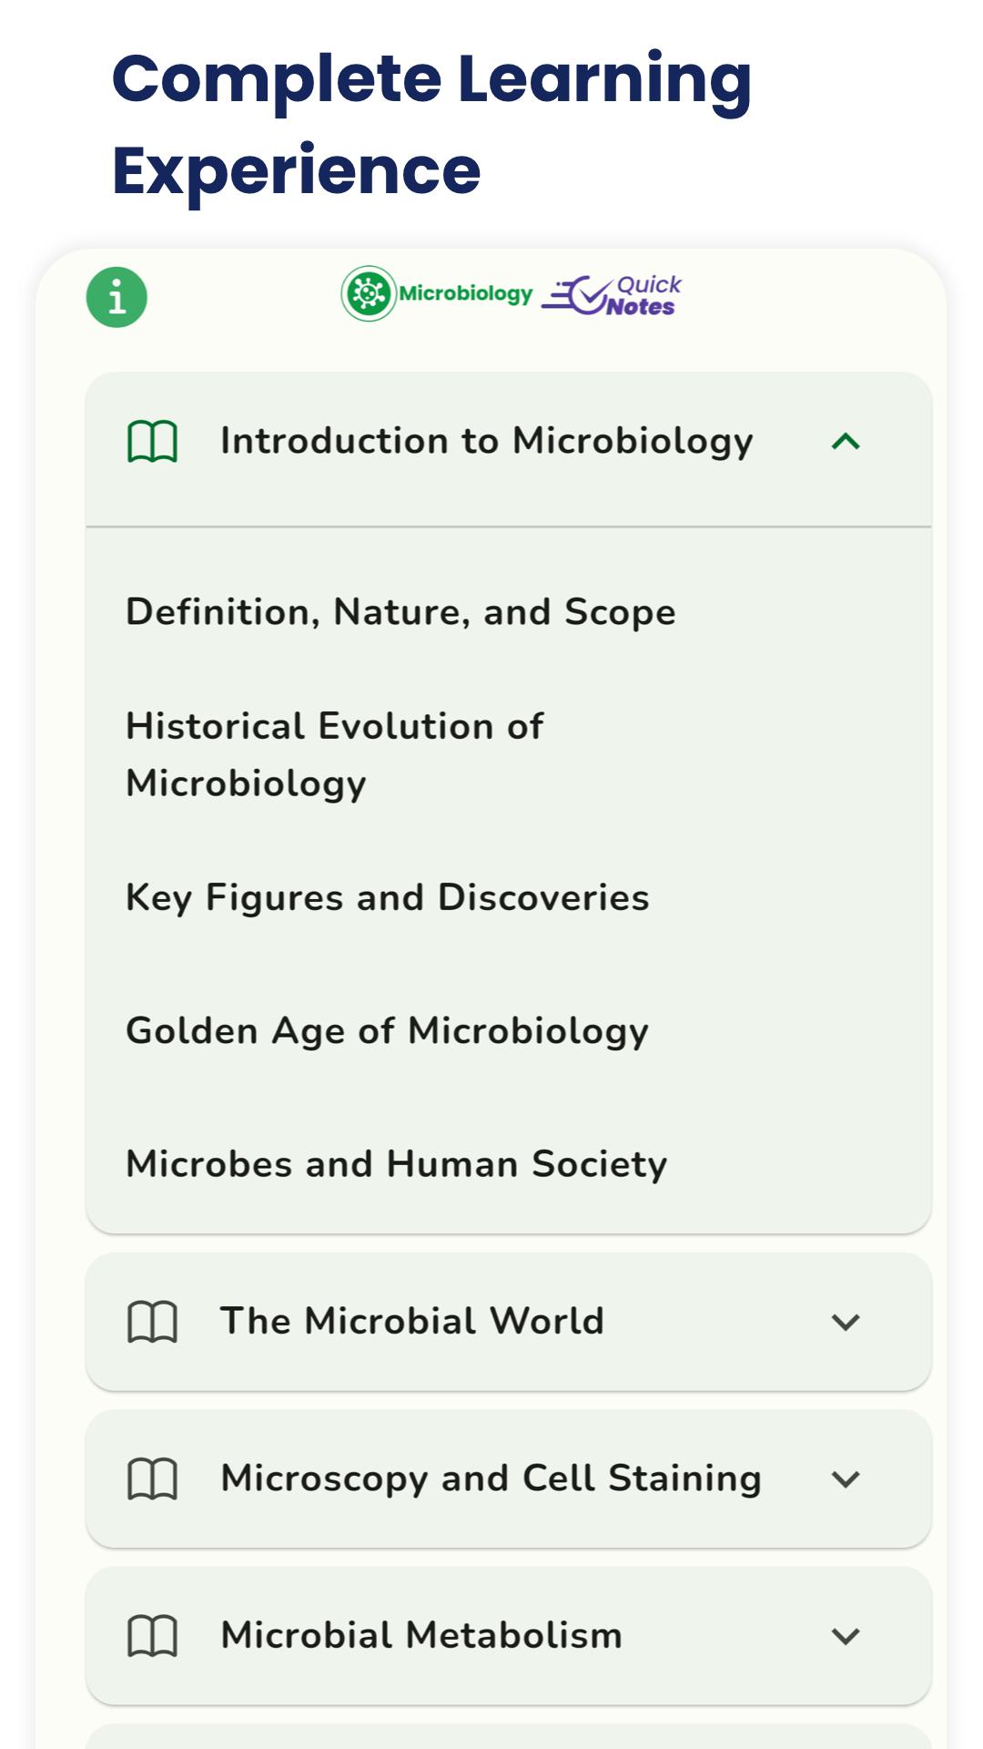Open Definition, Nature, and Scope topic

tap(400, 612)
